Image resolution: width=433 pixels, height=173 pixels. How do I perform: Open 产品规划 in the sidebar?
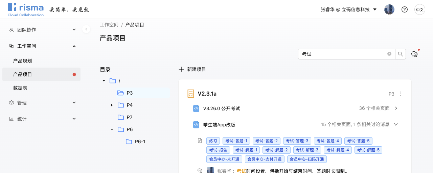(x=41, y=61)
